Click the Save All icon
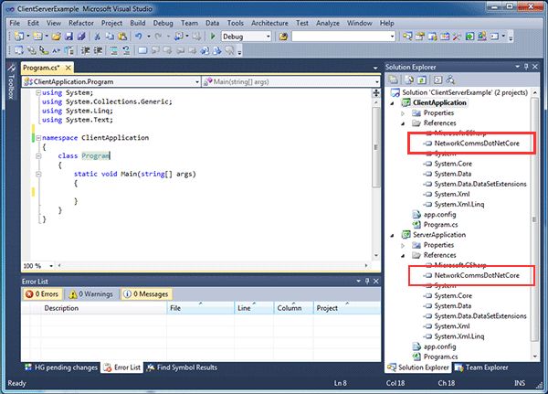Screen dimensions: 548x394 81,37
